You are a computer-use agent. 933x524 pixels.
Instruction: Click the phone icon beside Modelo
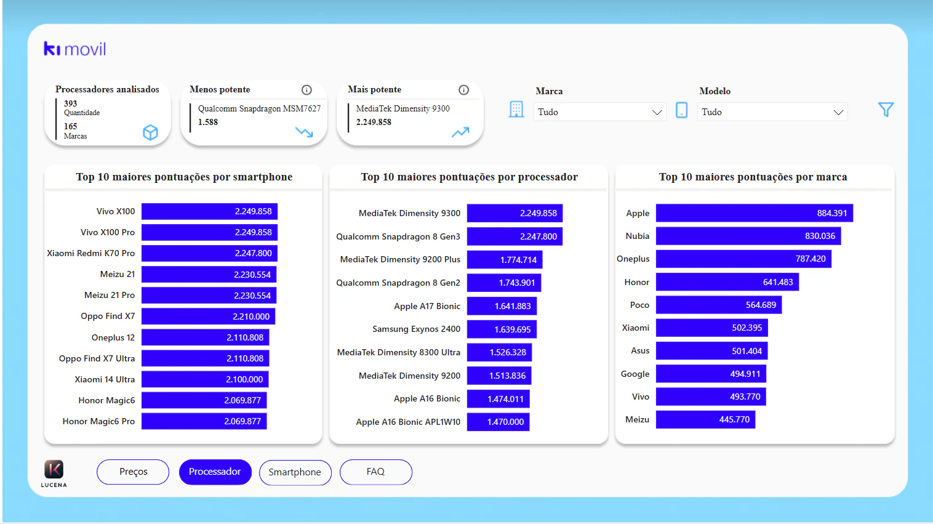(x=682, y=110)
